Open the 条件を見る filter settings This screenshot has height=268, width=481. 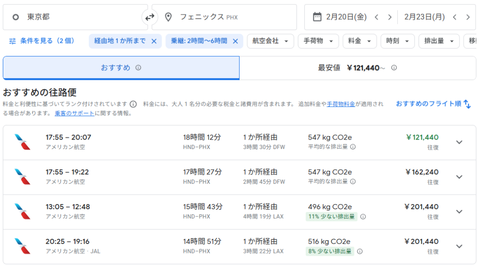pyautogui.click(x=42, y=41)
